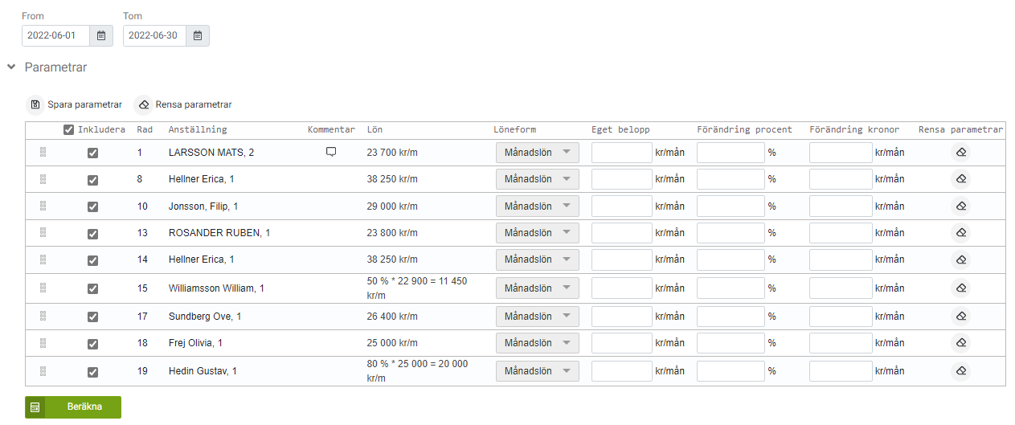The width and height of the screenshot is (1015, 425).
Task: Click the Rensa parametrar toolbar button
Action: pos(184,104)
